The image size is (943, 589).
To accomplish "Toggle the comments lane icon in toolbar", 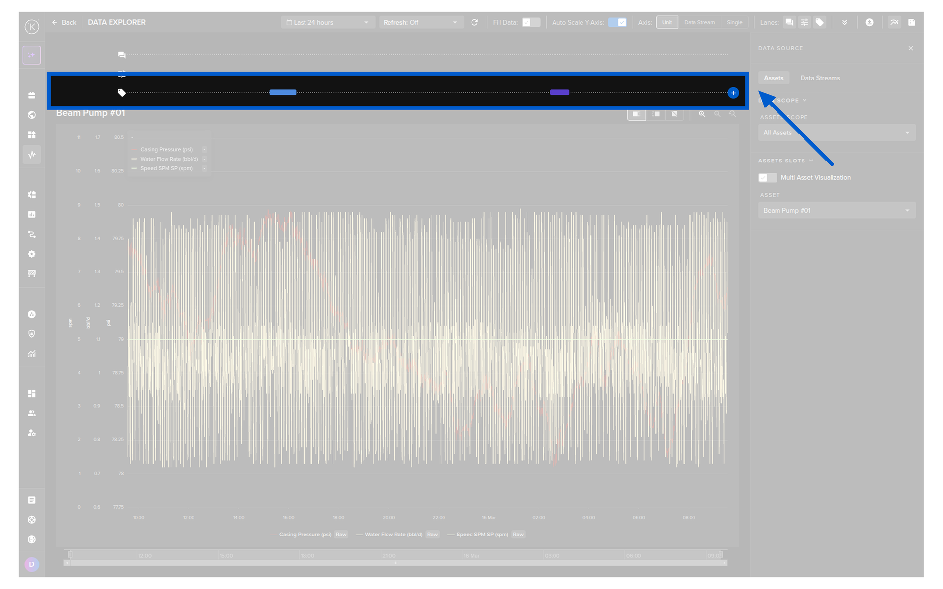I will click(x=789, y=22).
